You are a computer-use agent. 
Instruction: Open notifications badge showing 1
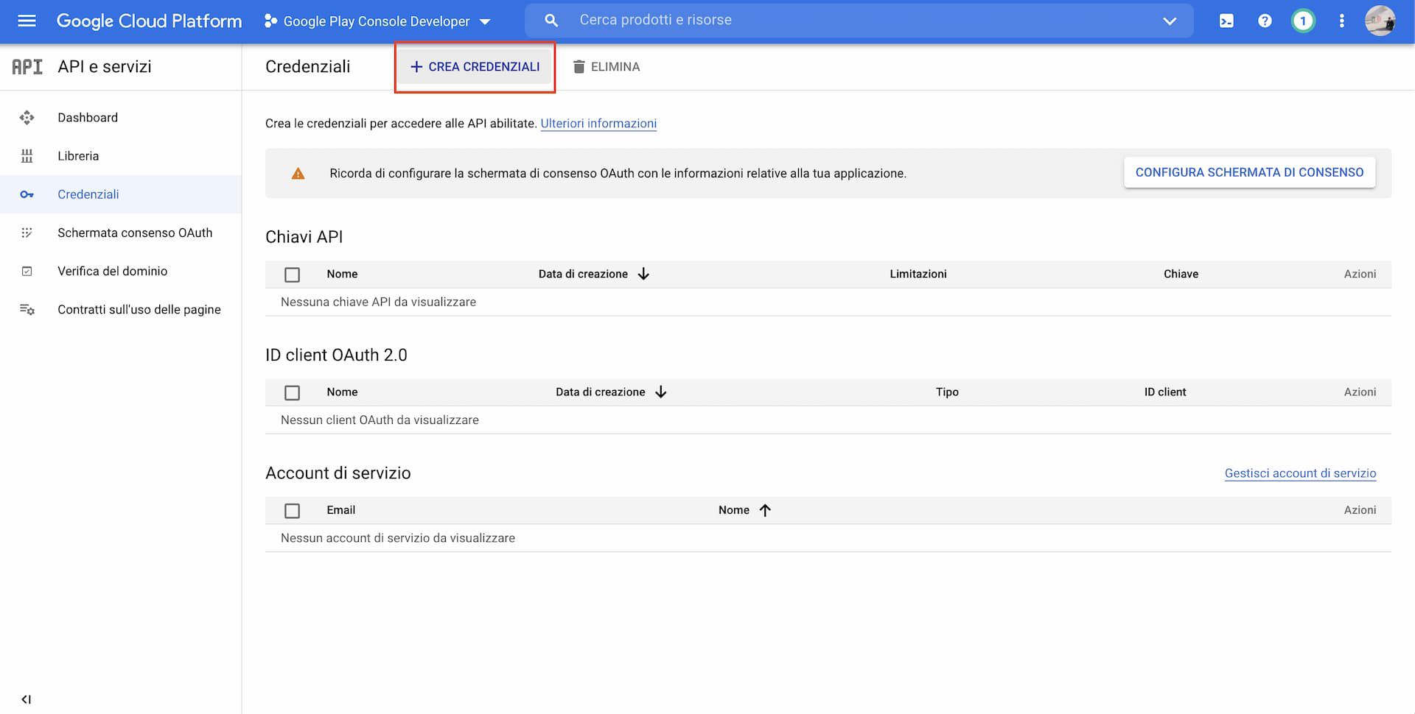(1303, 21)
